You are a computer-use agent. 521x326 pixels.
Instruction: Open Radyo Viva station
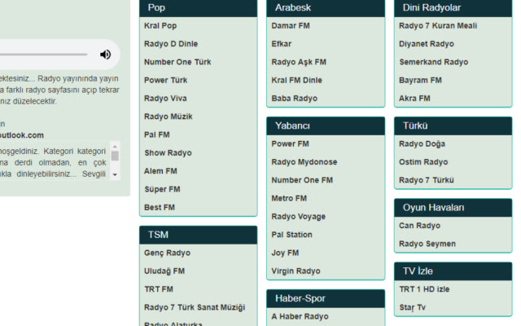point(165,99)
